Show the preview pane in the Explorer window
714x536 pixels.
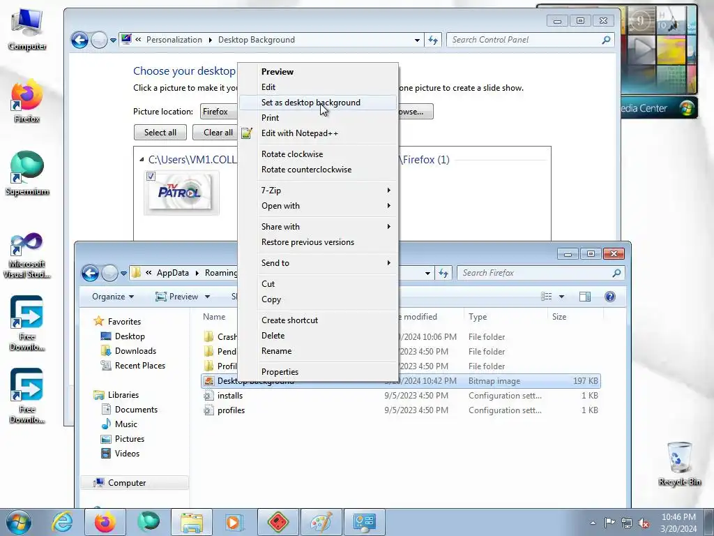tap(585, 297)
